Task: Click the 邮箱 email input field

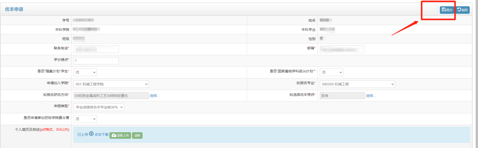Action: click(x=342, y=49)
